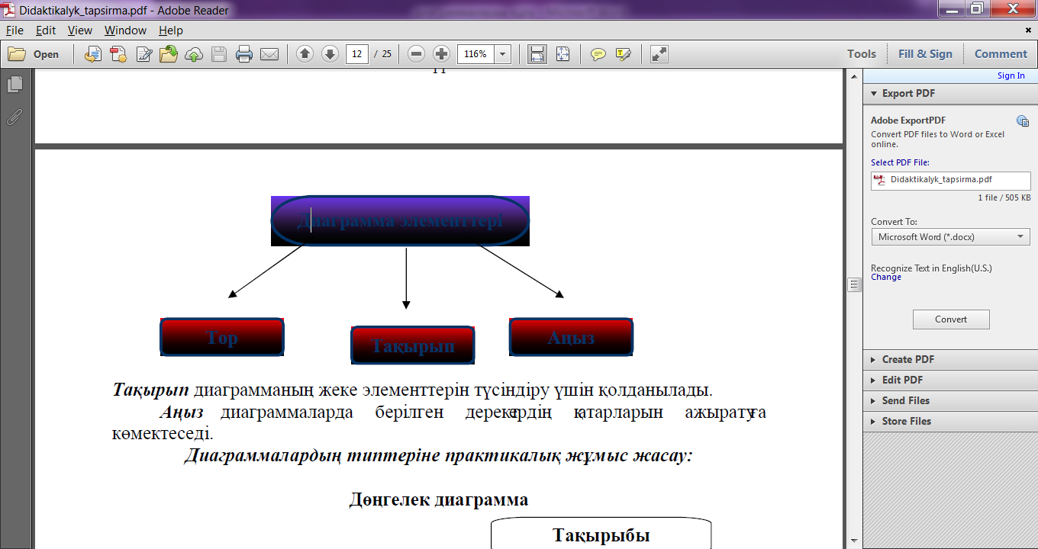Switch to the Fill & Sign pane

(925, 54)
